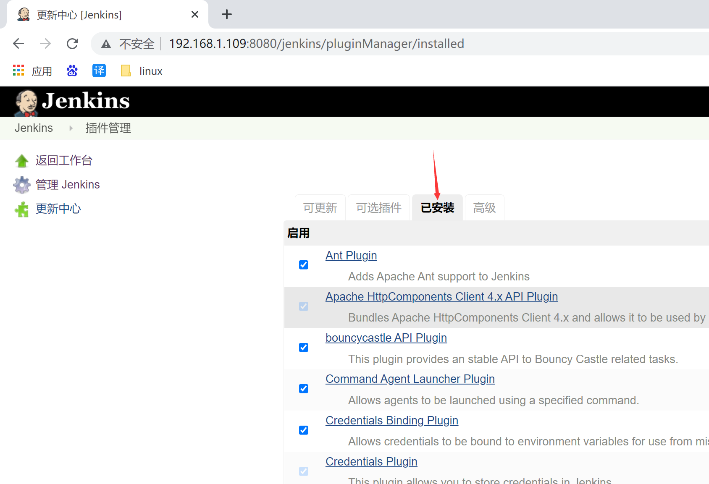709x484 pixels.
Task: Click description 'This plugin provides an stable API'
Action: [513, 359]
